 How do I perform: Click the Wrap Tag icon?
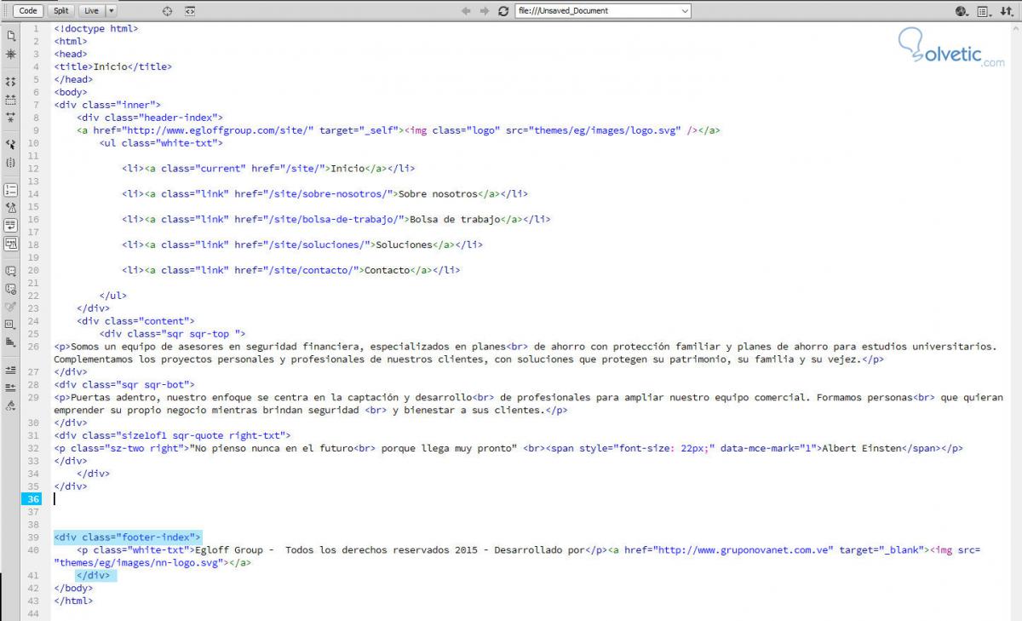click(x=10, y=306)
